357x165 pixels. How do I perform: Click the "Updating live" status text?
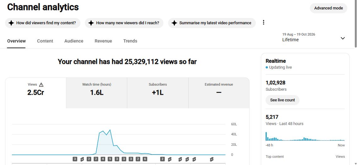pos(280,68)
